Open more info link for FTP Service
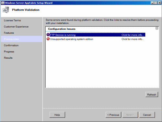 click(133, 35)
